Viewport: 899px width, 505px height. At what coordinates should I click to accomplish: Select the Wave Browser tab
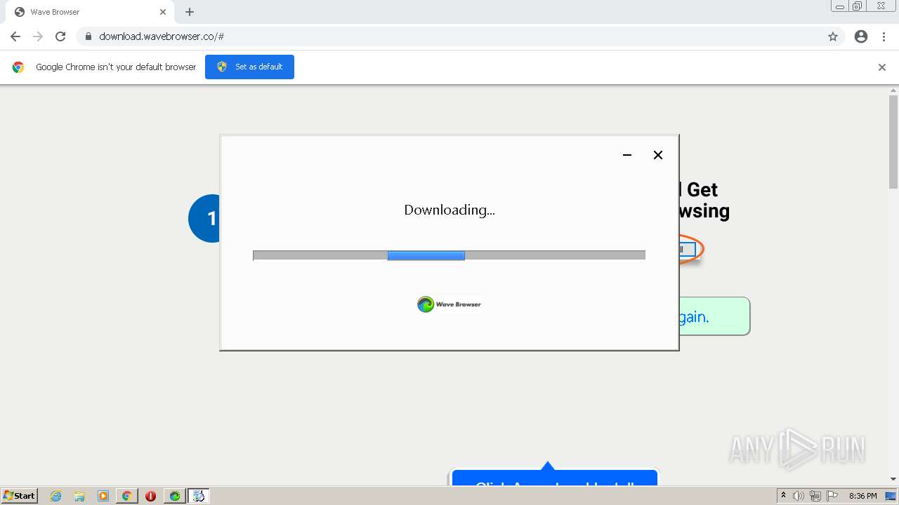tap(88, 12)
